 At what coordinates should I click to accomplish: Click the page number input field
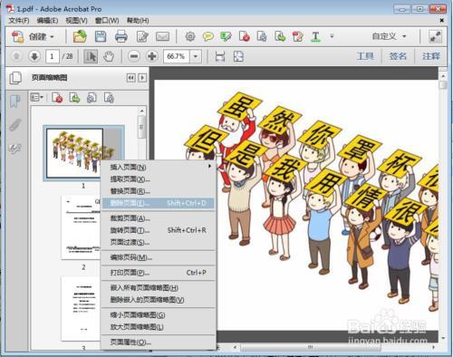(52, 56)
